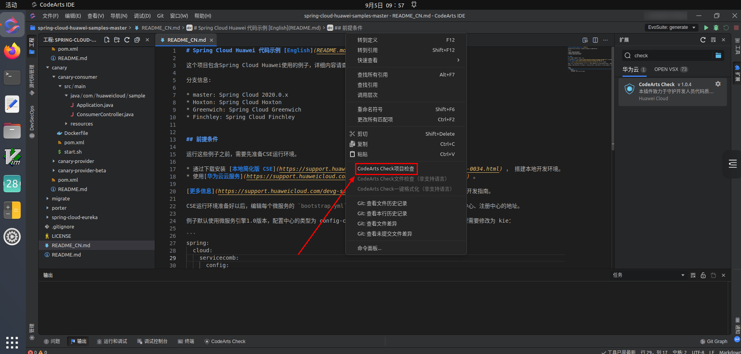Close the output panel
The width and height of the screenshot is (741, 354).
tap(723, 275)
